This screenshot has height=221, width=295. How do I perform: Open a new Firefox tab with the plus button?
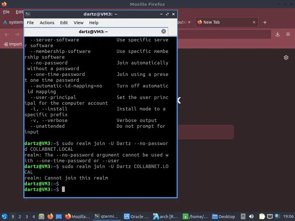(x=265, y=22)
